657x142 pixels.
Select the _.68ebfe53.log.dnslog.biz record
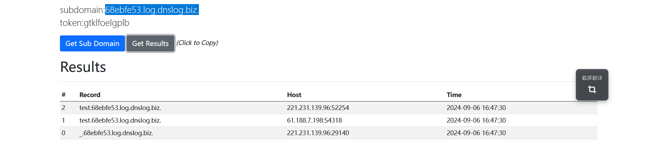(116, 133)
